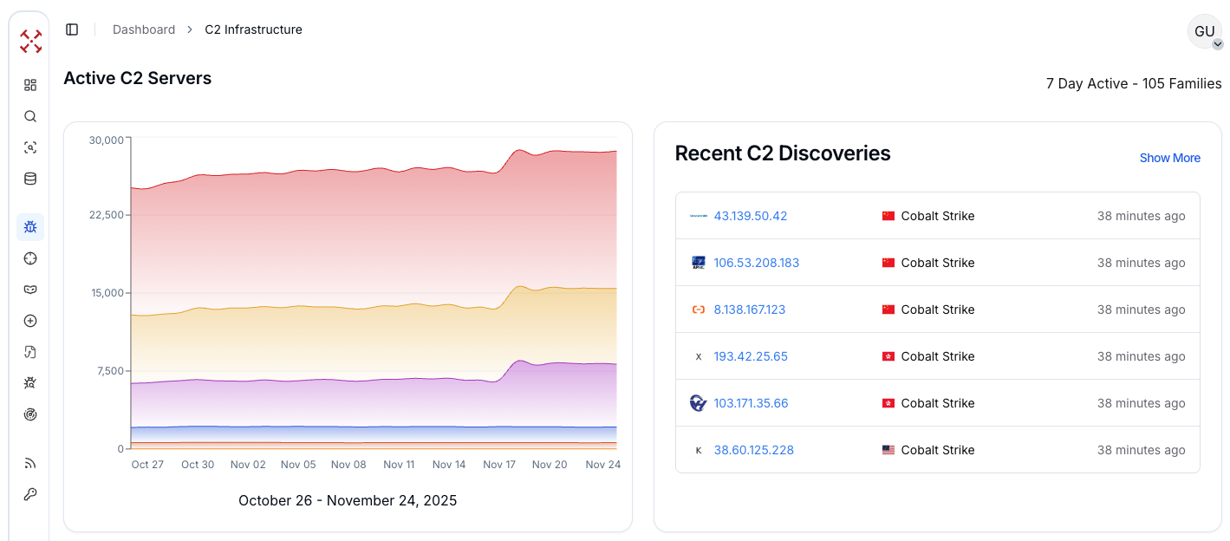
Task: Click the scan/detection icon in the sidebar
Action: pyautogui.click(x=29, y=147)
